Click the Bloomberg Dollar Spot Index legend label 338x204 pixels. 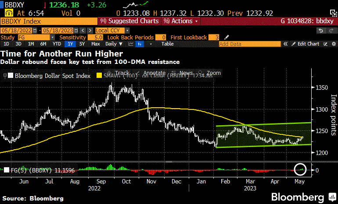pyautogui.click(x=53, y=76)
